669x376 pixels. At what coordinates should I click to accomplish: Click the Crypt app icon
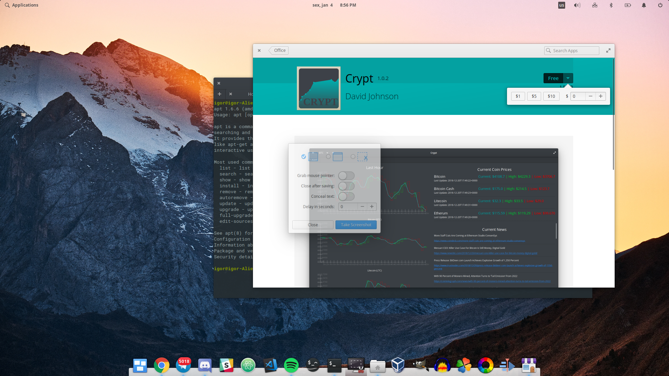[318, 88]
